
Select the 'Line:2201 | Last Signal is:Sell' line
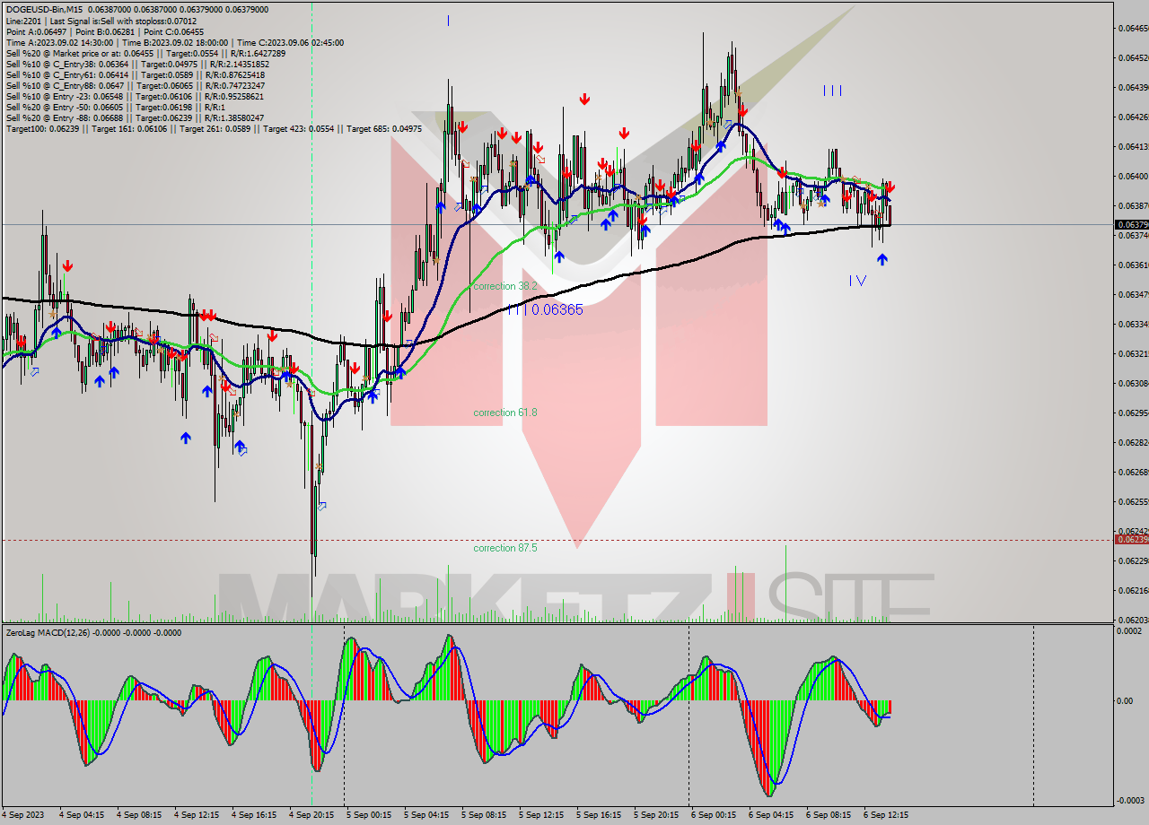click(101, 21)
